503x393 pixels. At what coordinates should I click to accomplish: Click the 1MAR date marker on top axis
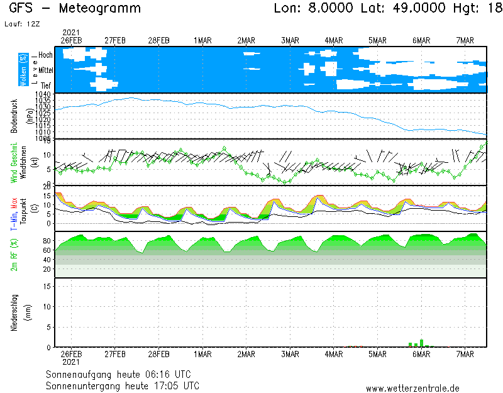pyautogui.click(x=202, y=40)
